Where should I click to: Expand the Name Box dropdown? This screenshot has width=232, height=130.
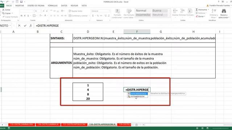[10, 26]
